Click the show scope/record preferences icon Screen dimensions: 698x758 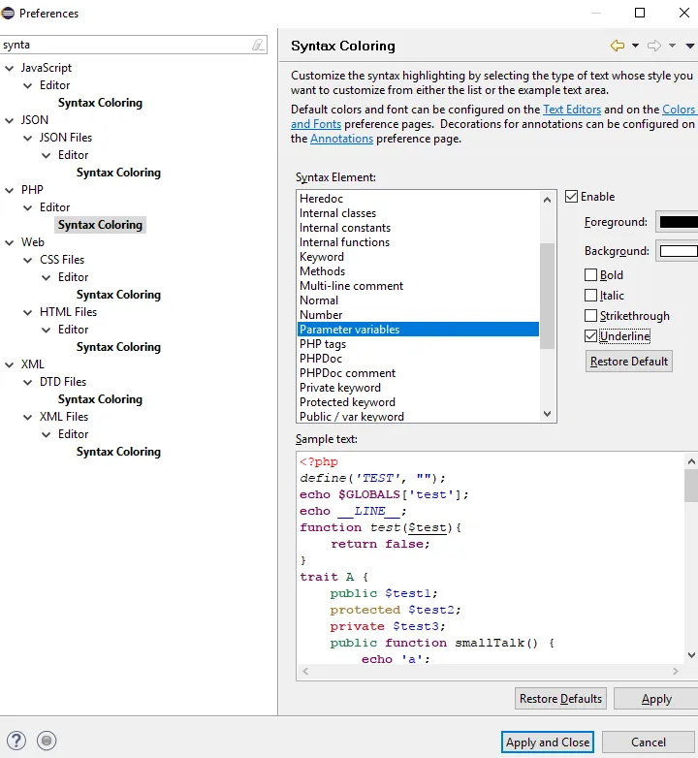[x=47, y=741]
